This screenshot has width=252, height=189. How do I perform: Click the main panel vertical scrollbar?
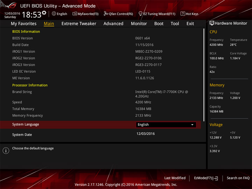[204, 75]
